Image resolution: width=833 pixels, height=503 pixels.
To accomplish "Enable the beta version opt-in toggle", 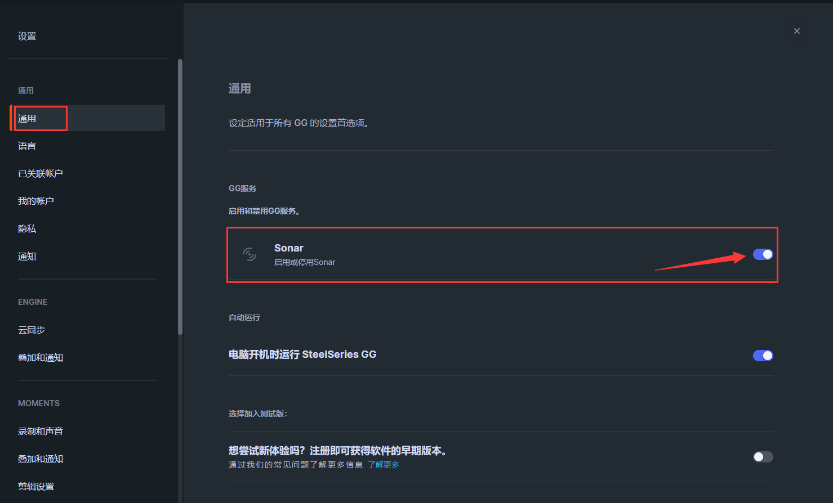I will (763, 457).
